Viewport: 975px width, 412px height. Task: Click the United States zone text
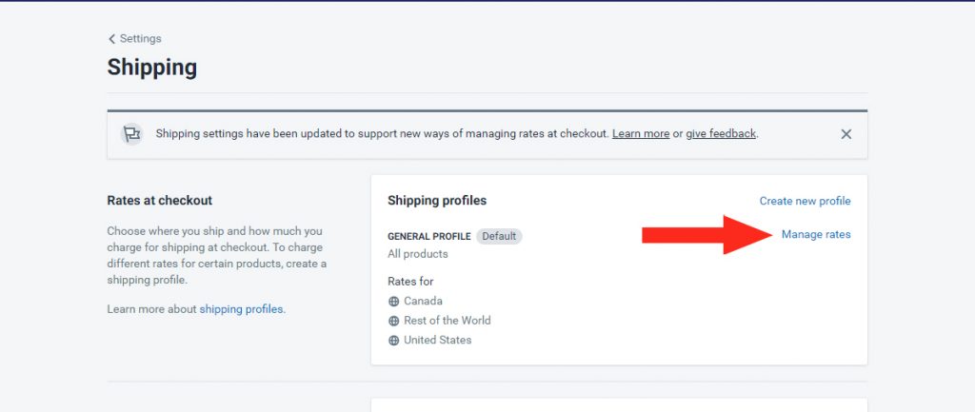tap(437, 340)
